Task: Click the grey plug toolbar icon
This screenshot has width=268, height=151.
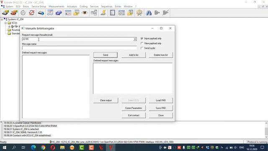Action: point(157,13)
